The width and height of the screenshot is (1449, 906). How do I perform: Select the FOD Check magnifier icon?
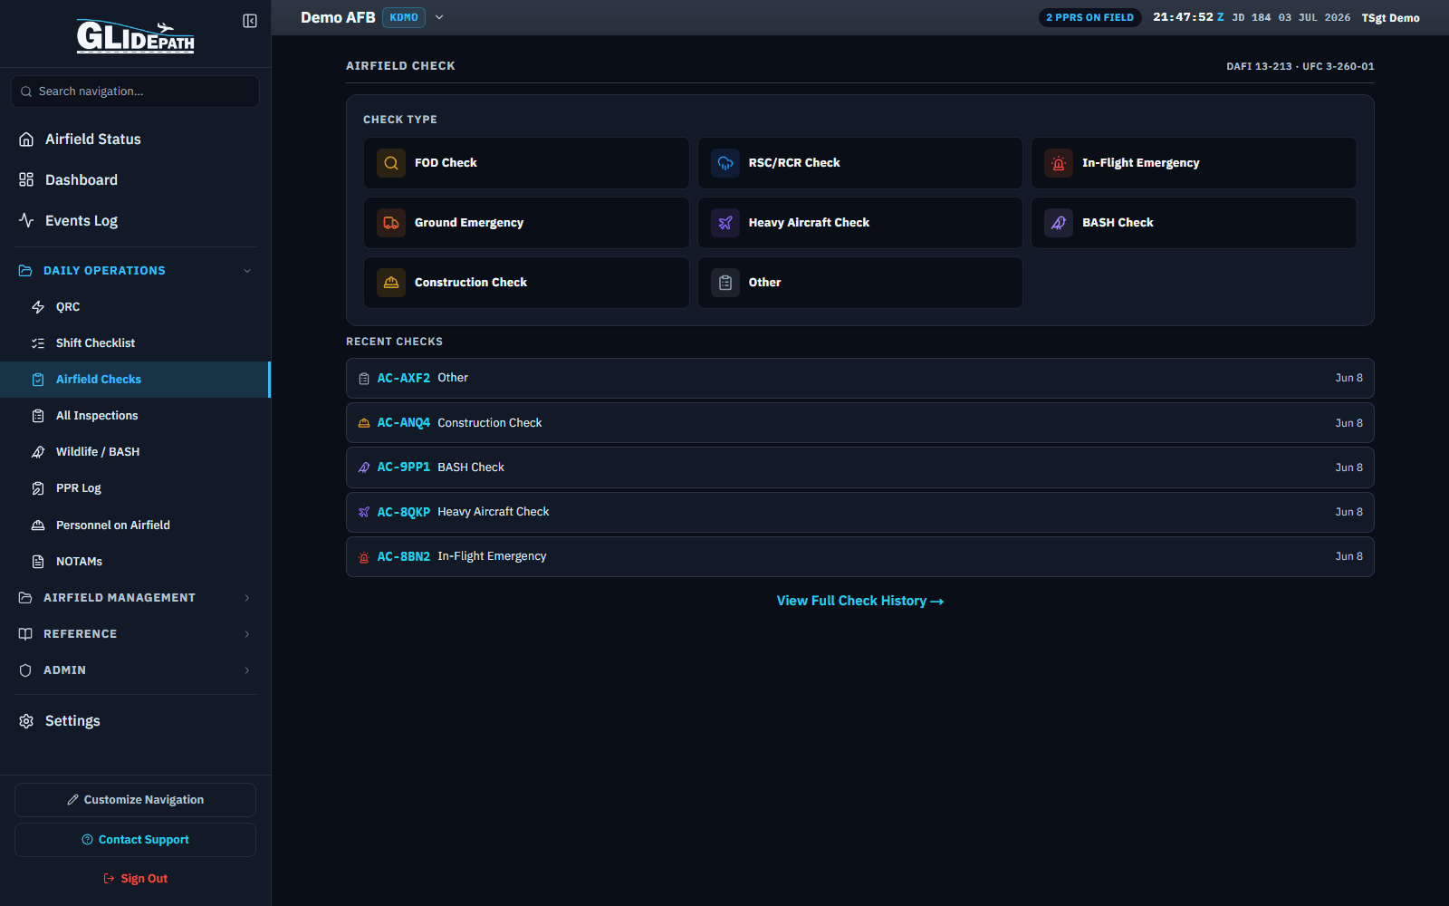click(x=391, y=163)
